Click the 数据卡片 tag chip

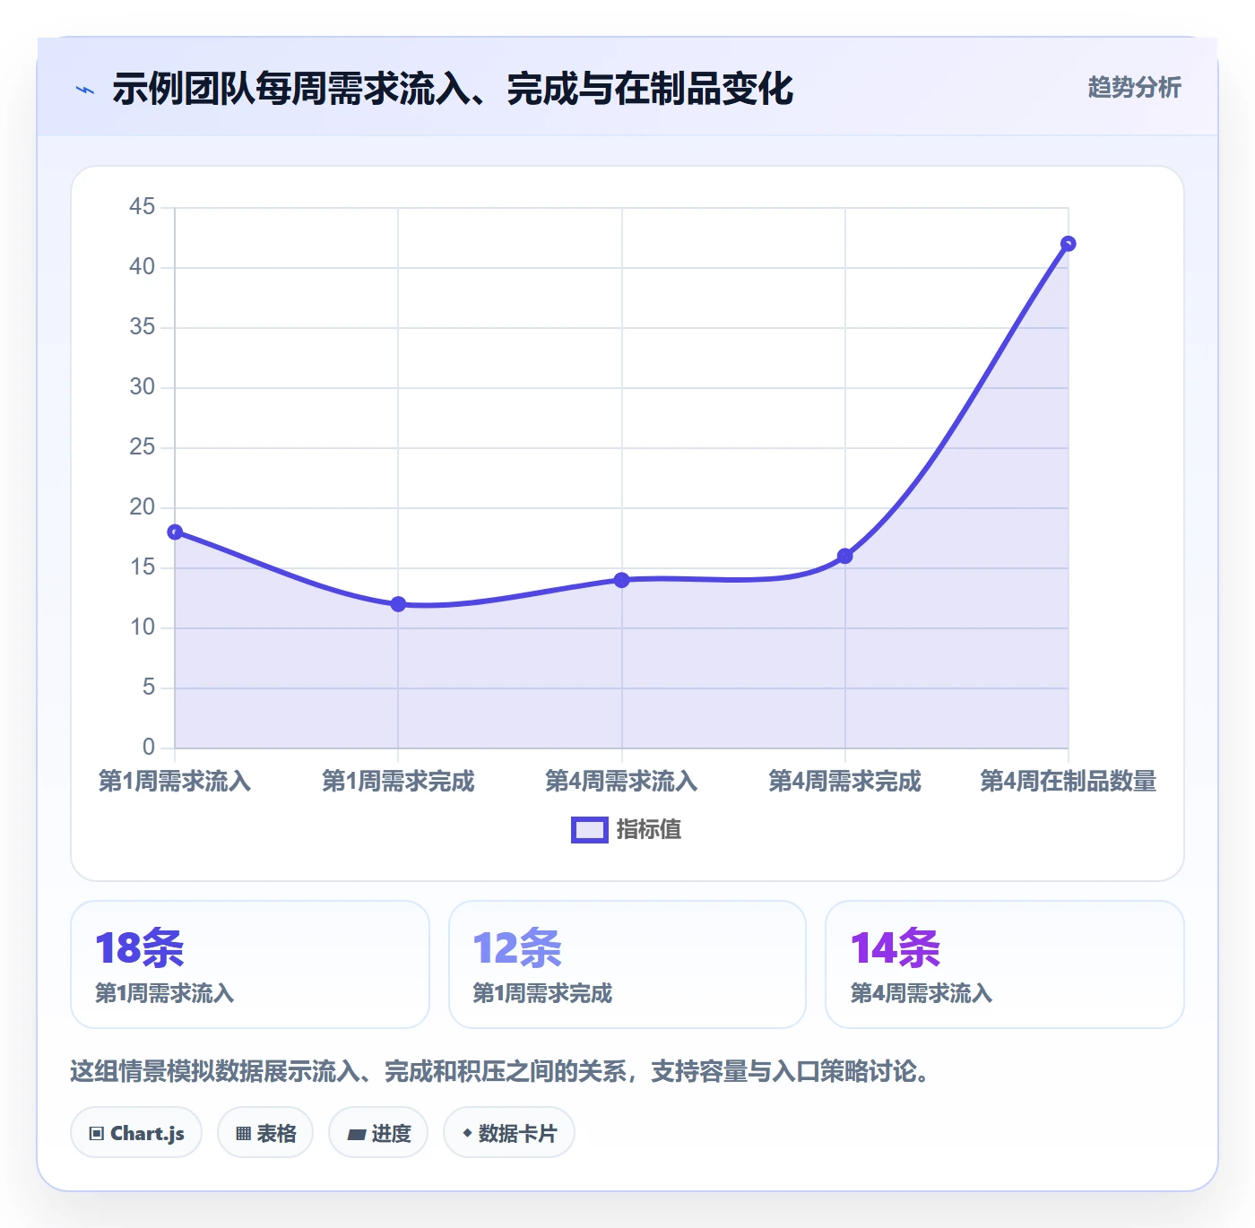(x=509, y=1133)
